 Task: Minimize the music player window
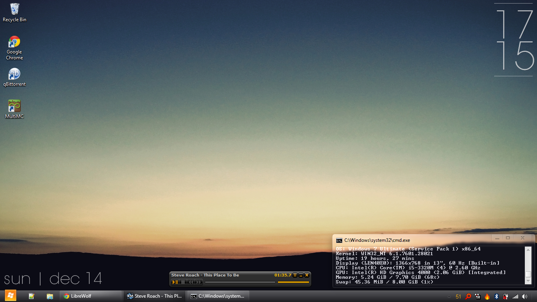[x=301, y=275]
